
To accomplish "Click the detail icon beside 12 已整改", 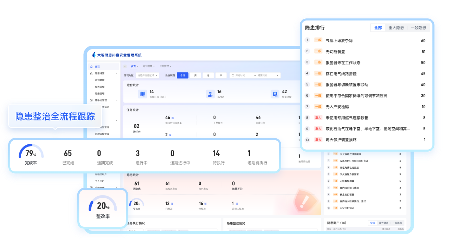I will pos(172,204).
